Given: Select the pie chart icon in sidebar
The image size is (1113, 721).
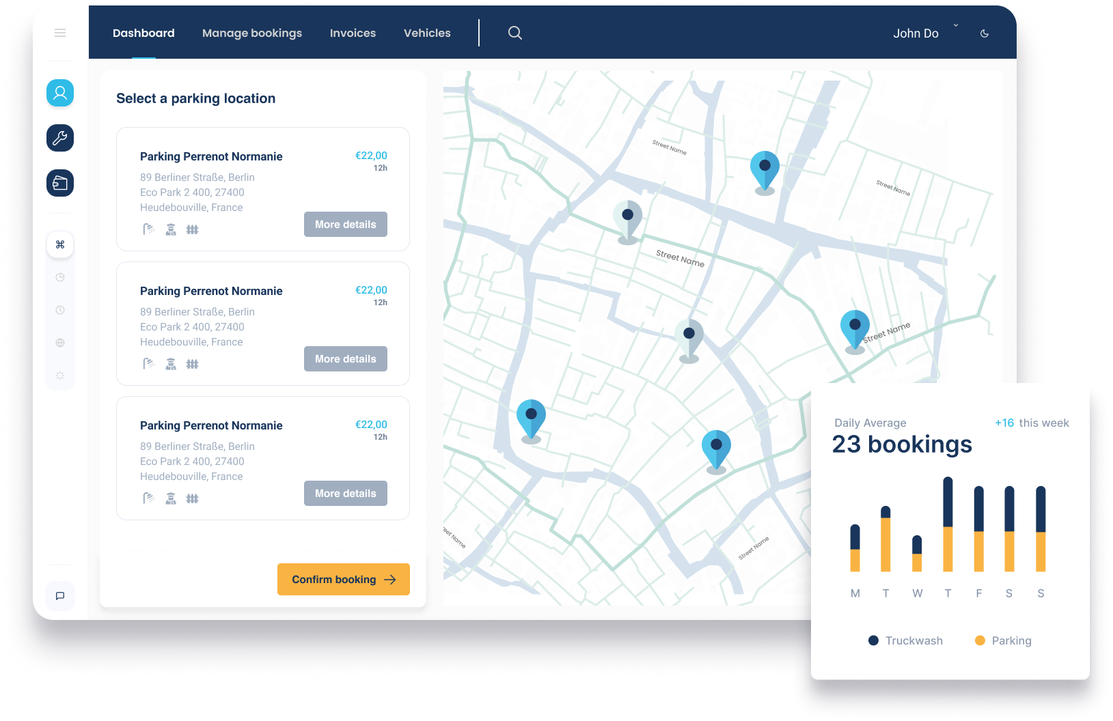Looking at the screenshot, I should click(x=60, y=277).
